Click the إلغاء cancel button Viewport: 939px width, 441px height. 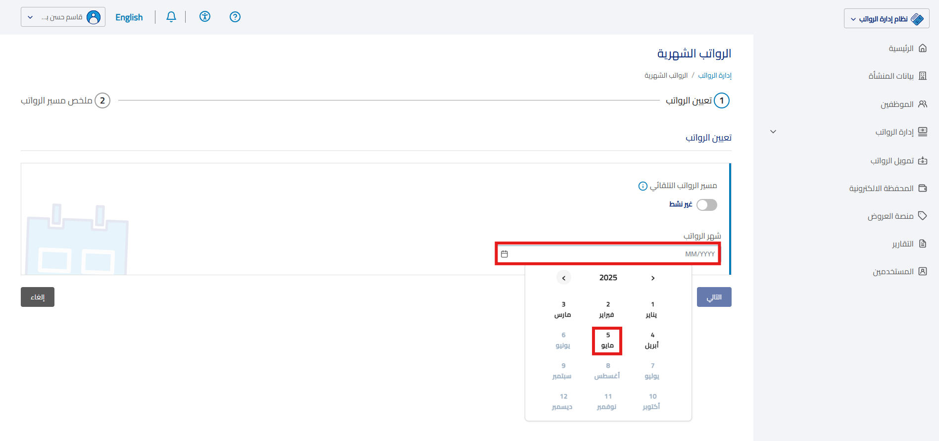coord(38,297)
